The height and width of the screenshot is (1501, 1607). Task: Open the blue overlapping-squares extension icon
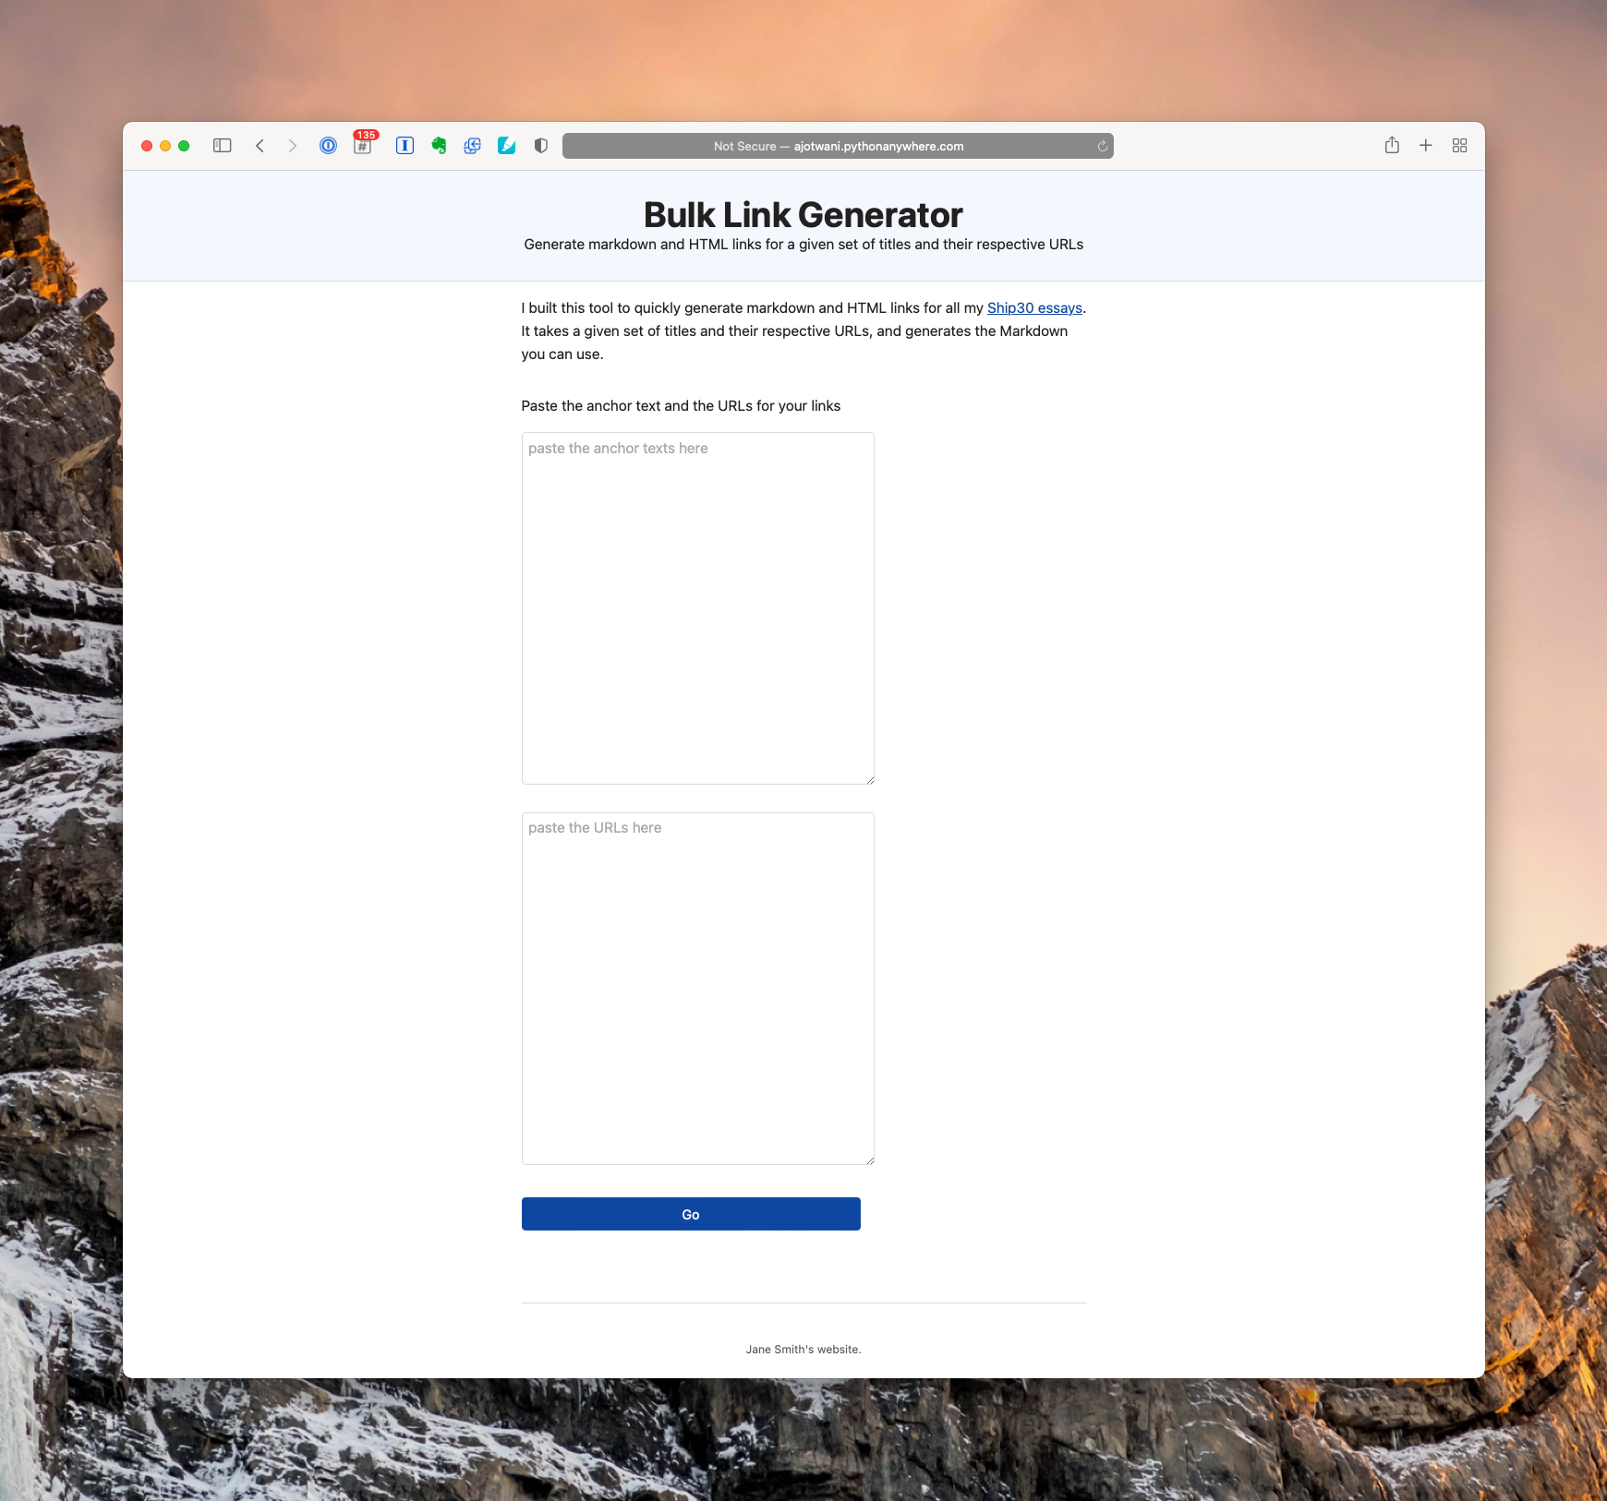(x=472, y=146)
